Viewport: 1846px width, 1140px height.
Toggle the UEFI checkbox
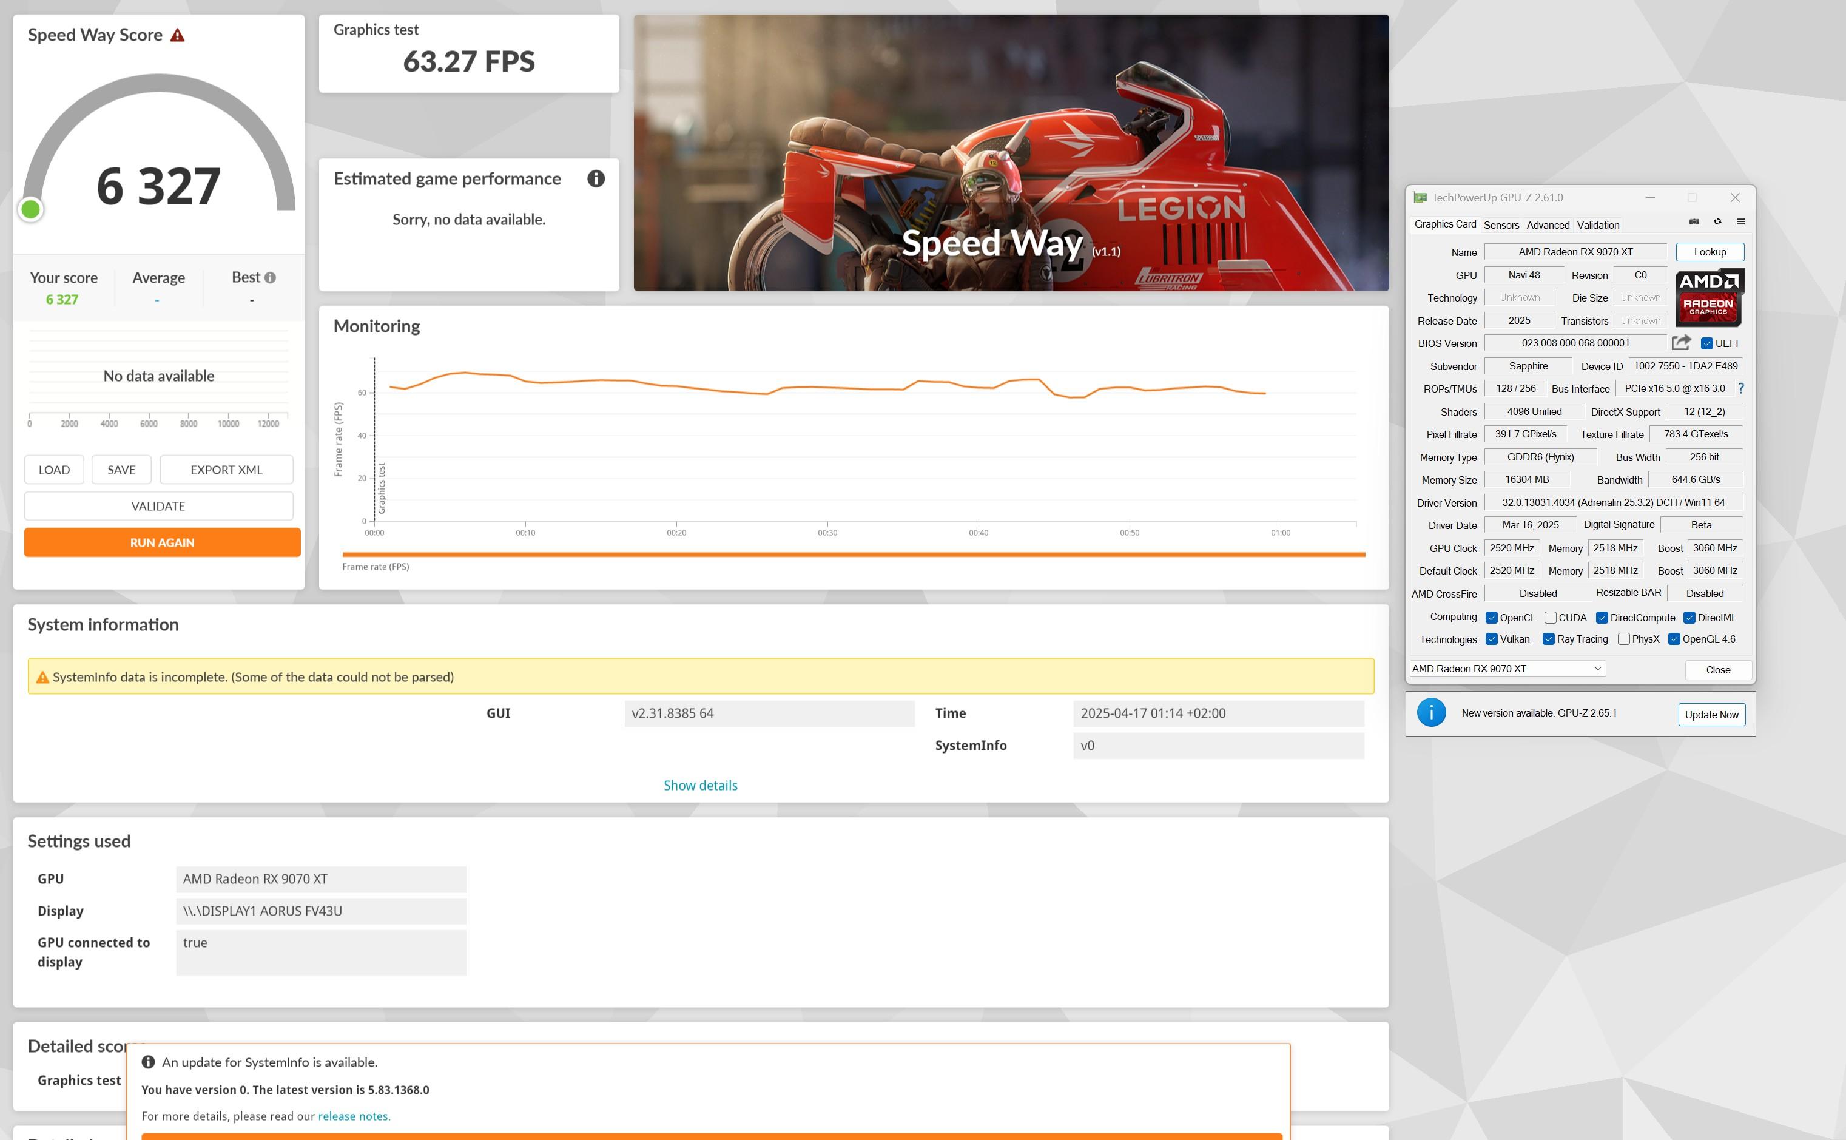coord(1706,344)
